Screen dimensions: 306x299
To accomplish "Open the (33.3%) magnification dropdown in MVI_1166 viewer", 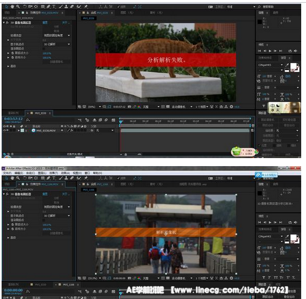I will click(x=95, y=278).
